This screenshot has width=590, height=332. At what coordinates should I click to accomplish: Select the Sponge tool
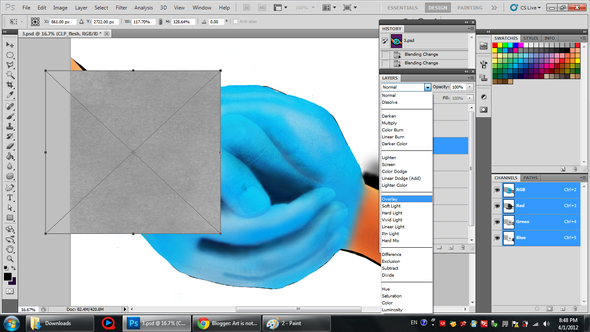tap(10, 176)
